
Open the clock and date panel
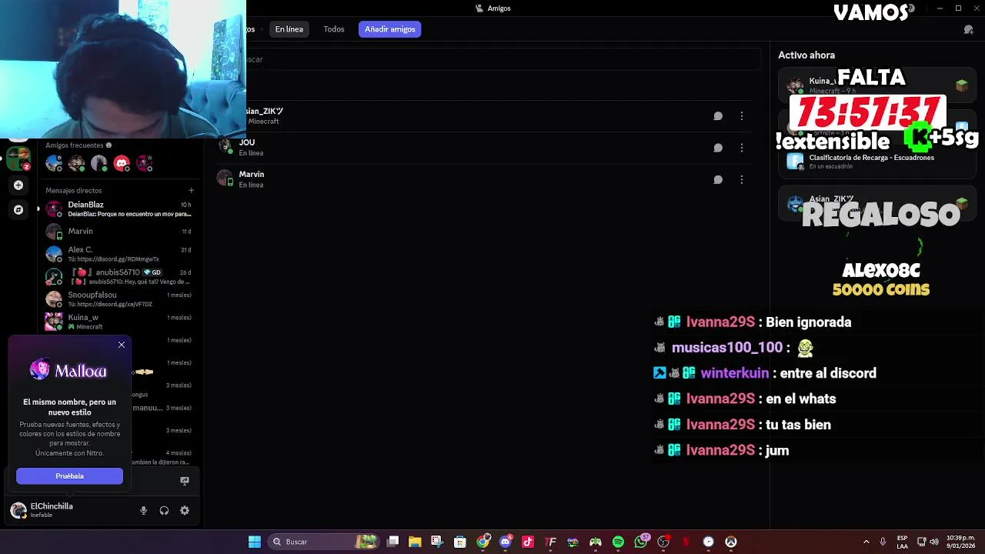[960, 542]
